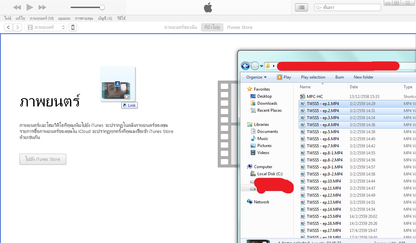416x243 pixels.
Task: Select Network in the Explorer navigation pane
Action: [x=258, y=202]
